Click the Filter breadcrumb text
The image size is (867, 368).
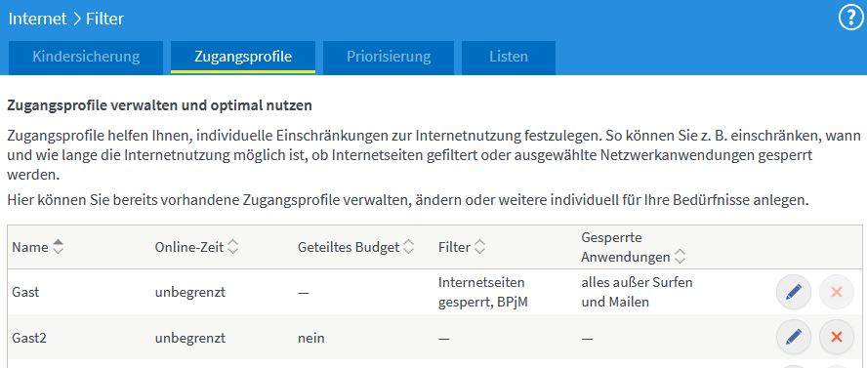[x=105, y=19]
